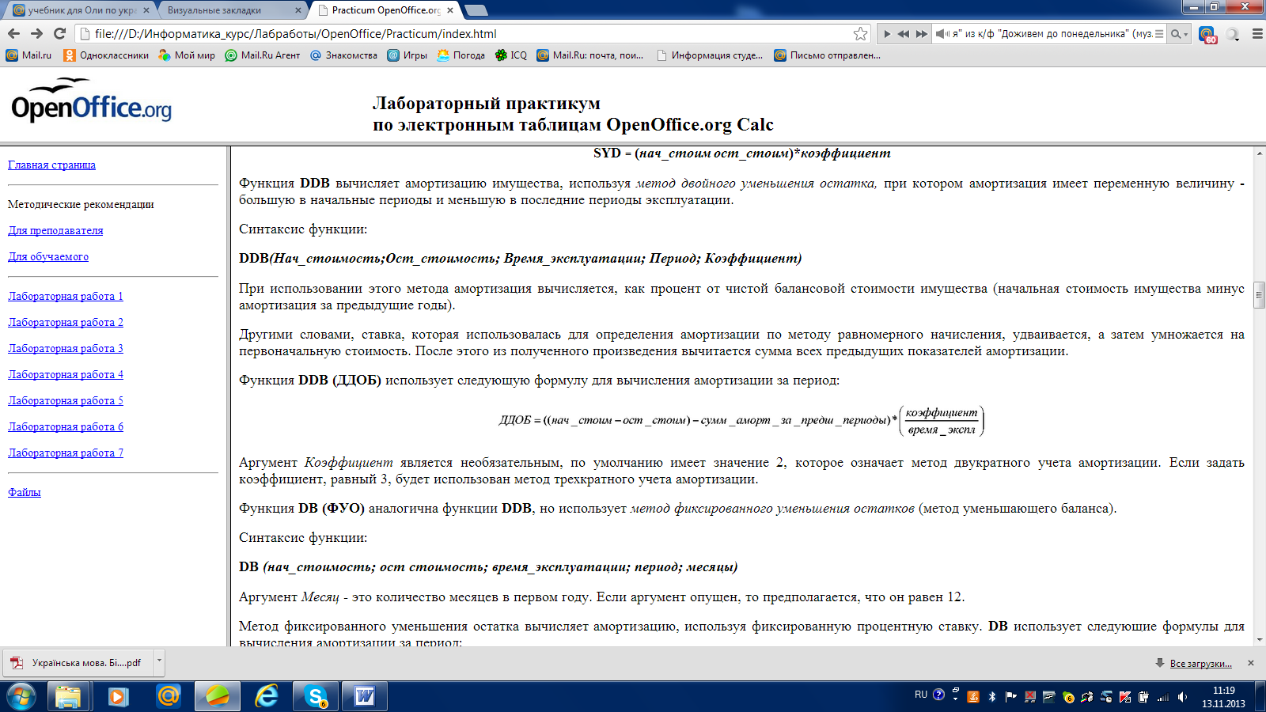Open Internet Explorer from taskbar
Viewport: 1266px width, 712px height.
[x=267, y=696]
